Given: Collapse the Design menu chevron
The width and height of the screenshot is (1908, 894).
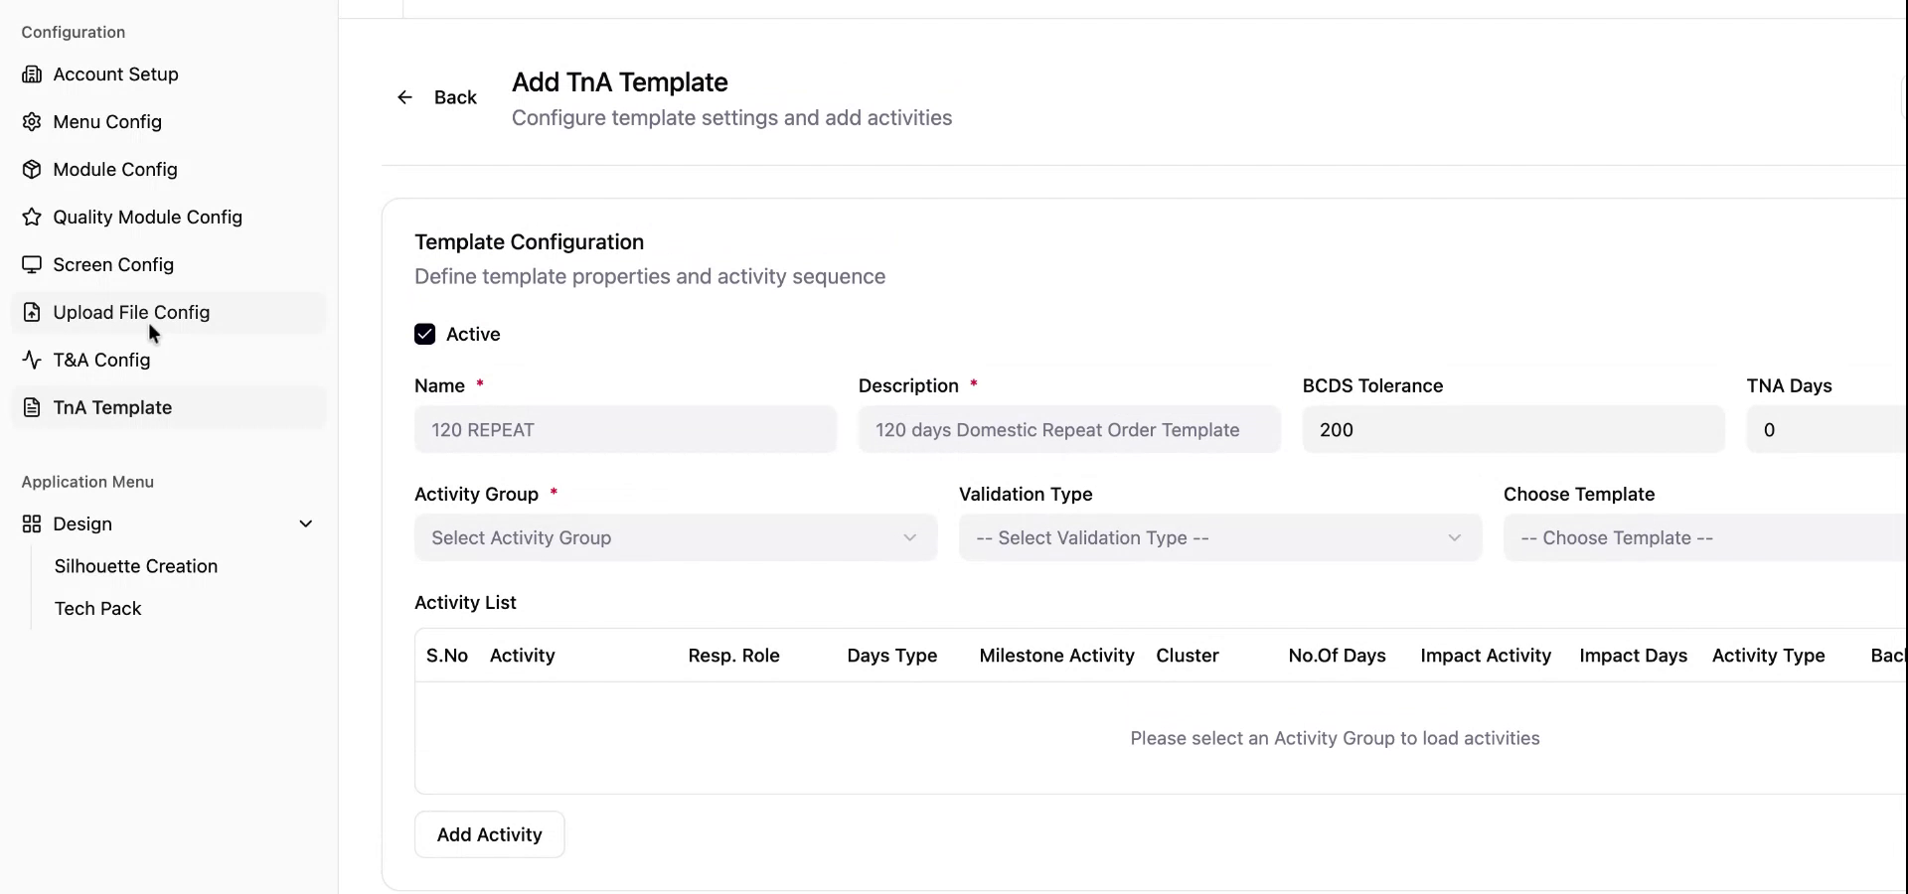Looking at the screenshot, I should point(306,524).
